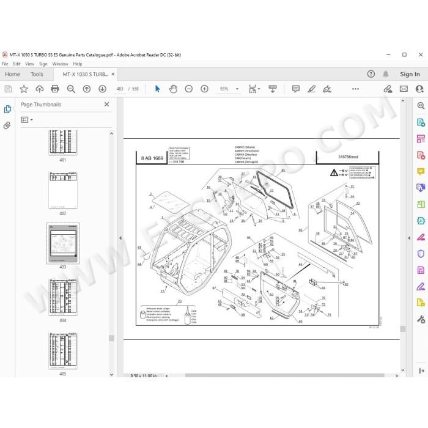Viewport: 428px width, 428px height.
Task: Open Help question mark icon
Action: (x=371, y=74)
